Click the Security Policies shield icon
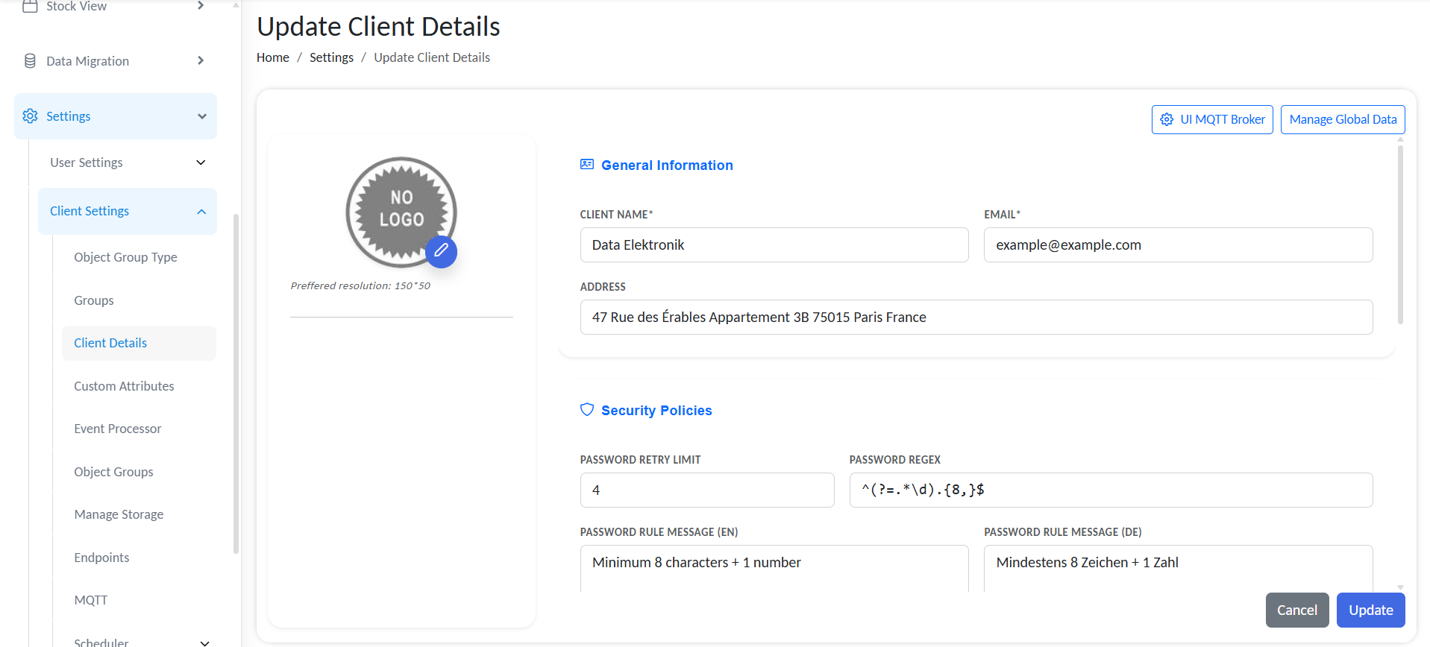This screenshot has width=1430, height=647. tap(587, 410)
